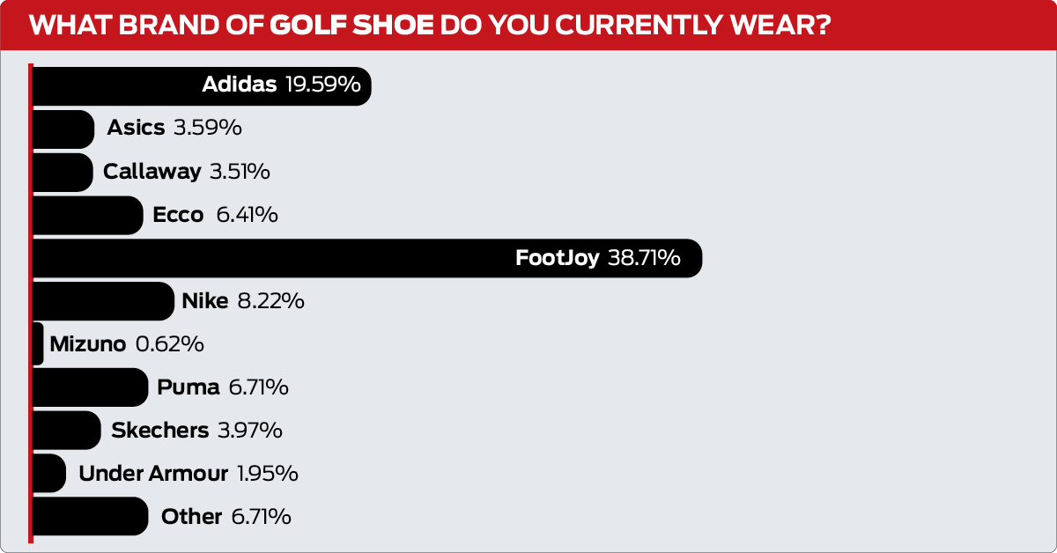Screen dimensions: 1057x553
Task: Select the Under Armour 1.95% label
Action: click(x=188, y=474)
